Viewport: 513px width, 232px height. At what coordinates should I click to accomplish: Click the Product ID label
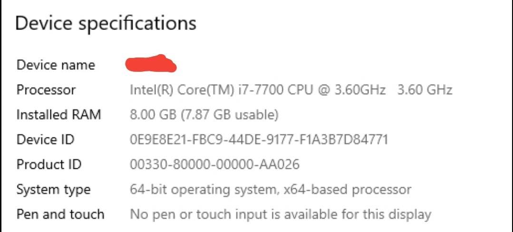click(x=49, y=164)
